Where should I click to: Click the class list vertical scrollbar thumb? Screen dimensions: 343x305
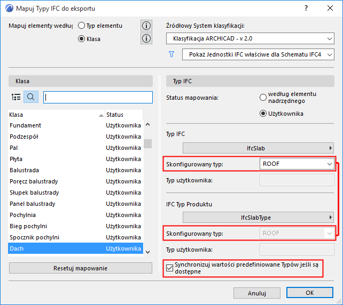click(x=147, y=143)
